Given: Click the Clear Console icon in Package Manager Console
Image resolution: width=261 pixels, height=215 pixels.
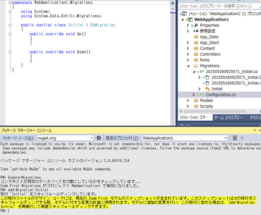Looking at the screenshot, I should pos(235,137).
